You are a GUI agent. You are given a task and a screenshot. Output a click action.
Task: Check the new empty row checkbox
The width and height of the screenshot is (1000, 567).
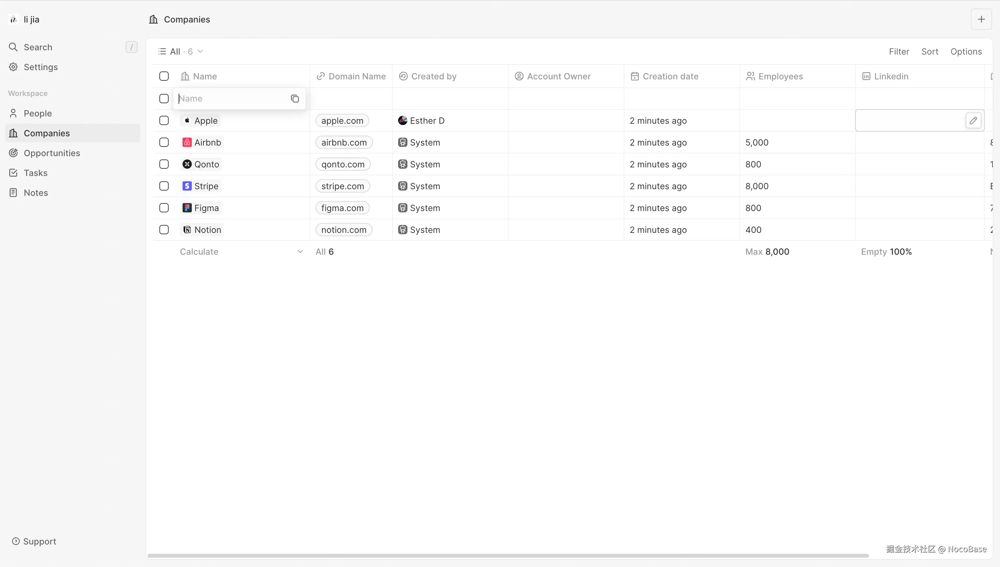coord(164,99)
